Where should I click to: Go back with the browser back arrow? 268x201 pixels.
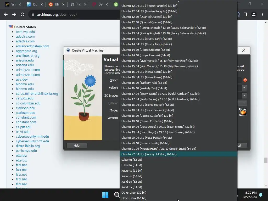(6, 15)
